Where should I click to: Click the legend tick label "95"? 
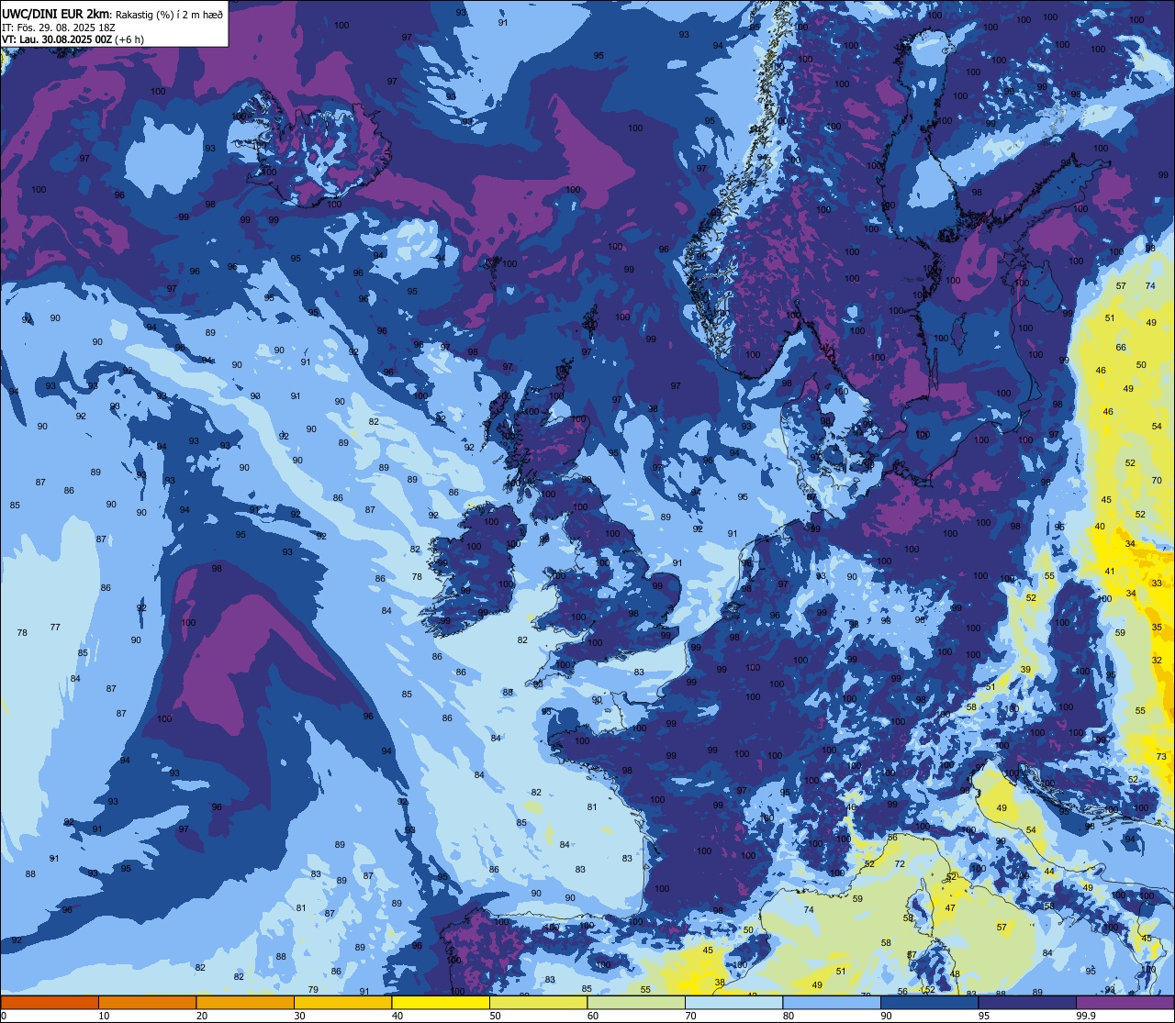984,1016
